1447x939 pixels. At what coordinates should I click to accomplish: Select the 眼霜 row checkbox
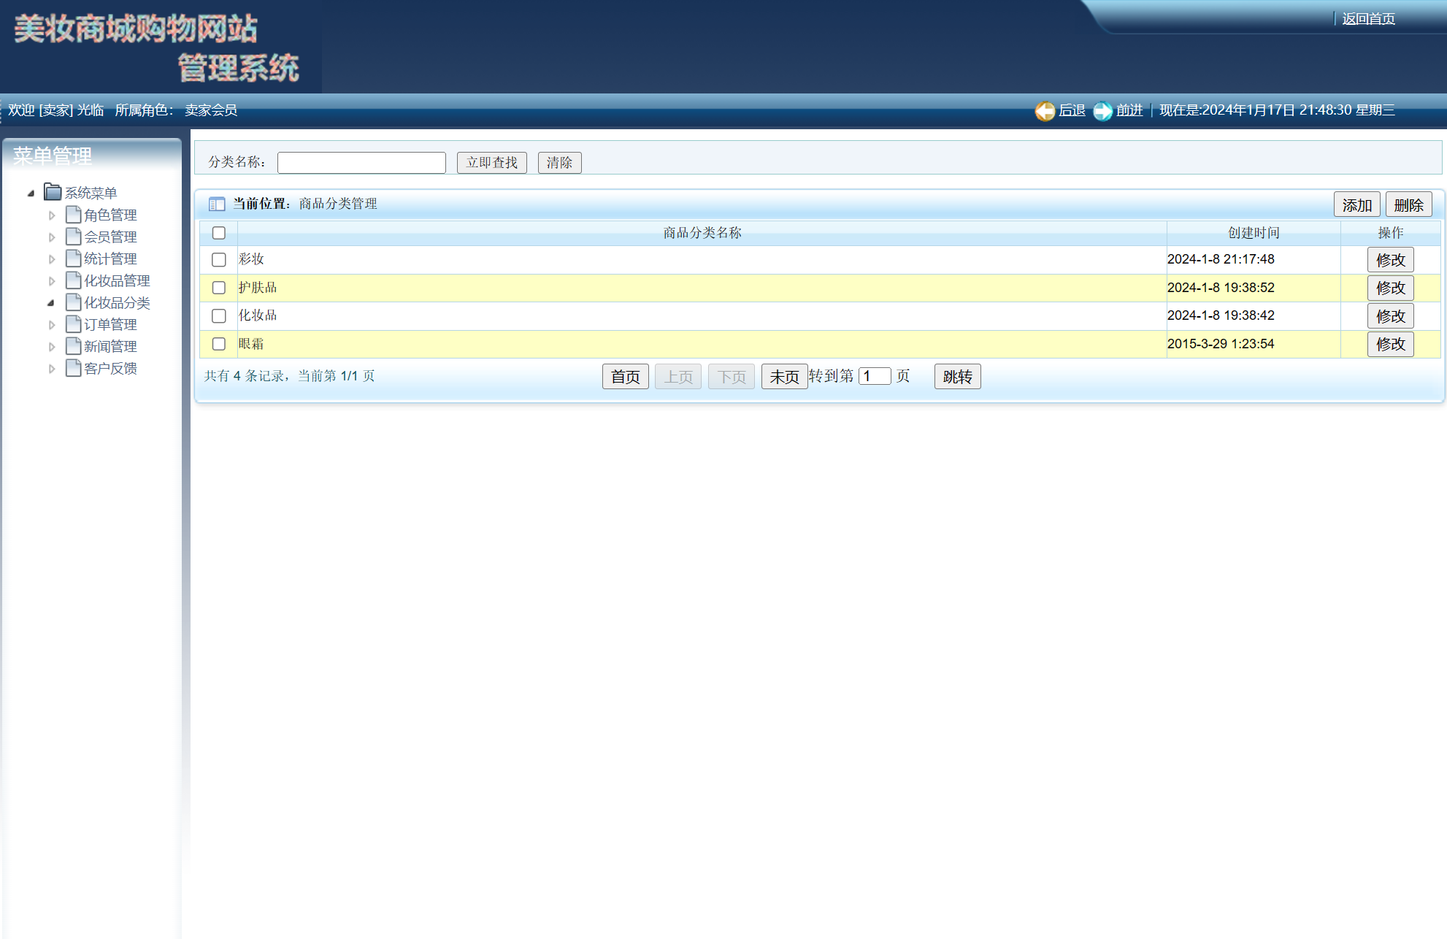pyautogui.click(x=219, y=344)
